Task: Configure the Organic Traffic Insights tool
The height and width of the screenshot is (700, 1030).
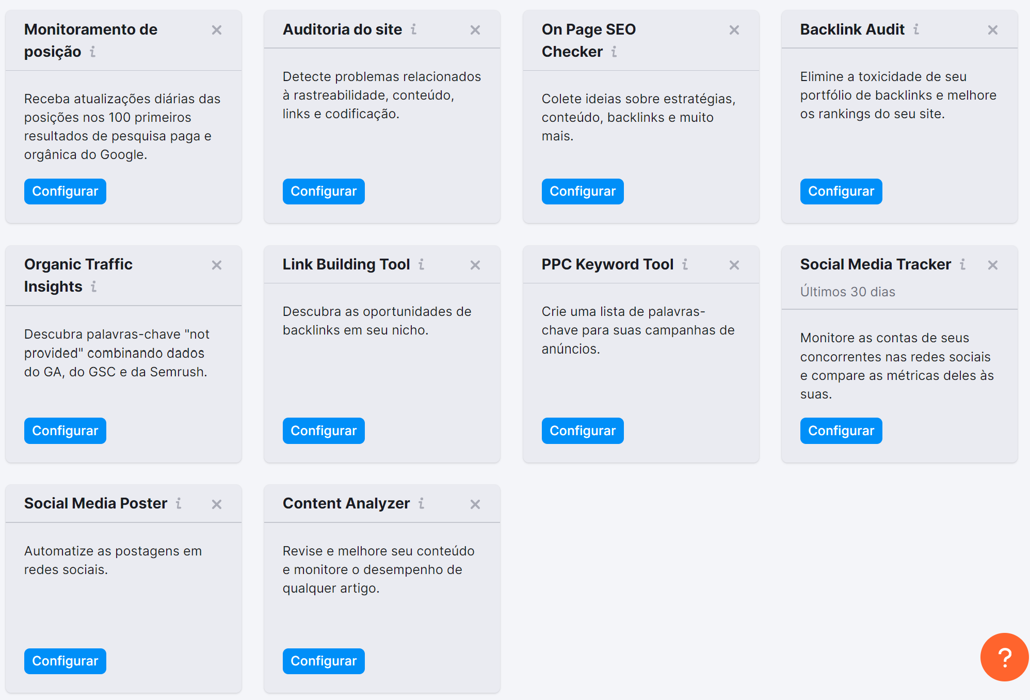Action: 65,431
